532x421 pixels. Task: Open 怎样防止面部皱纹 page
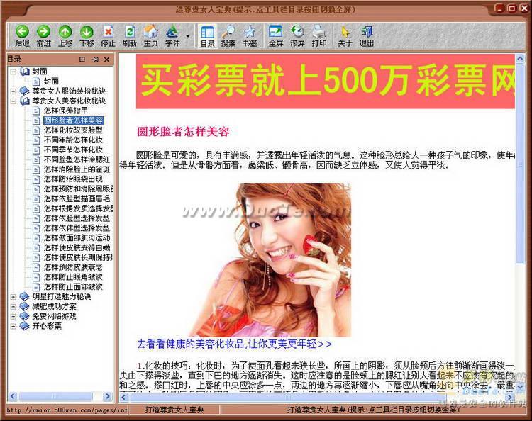73,287
